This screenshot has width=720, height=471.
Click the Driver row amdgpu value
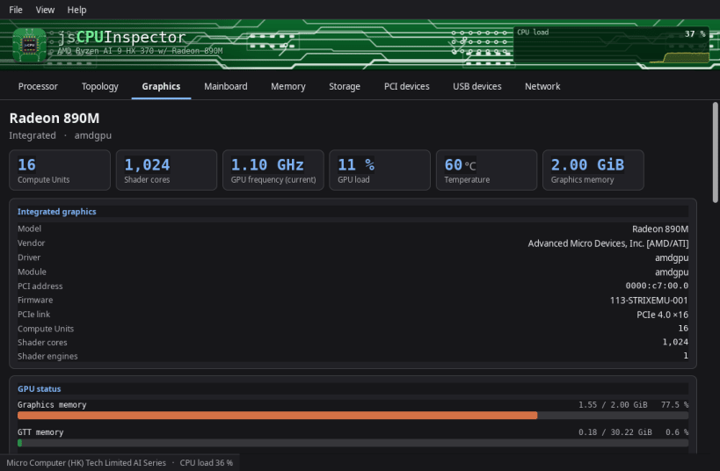click(x=672, y=257)
